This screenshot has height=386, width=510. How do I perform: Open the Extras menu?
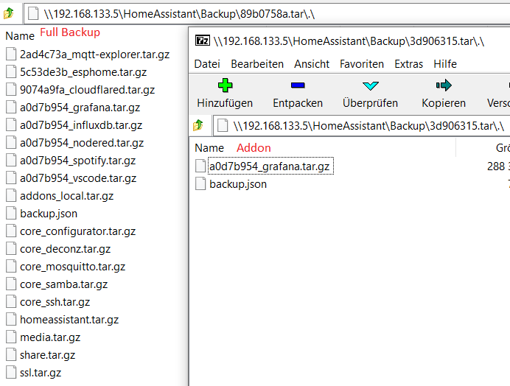(408, 64)
